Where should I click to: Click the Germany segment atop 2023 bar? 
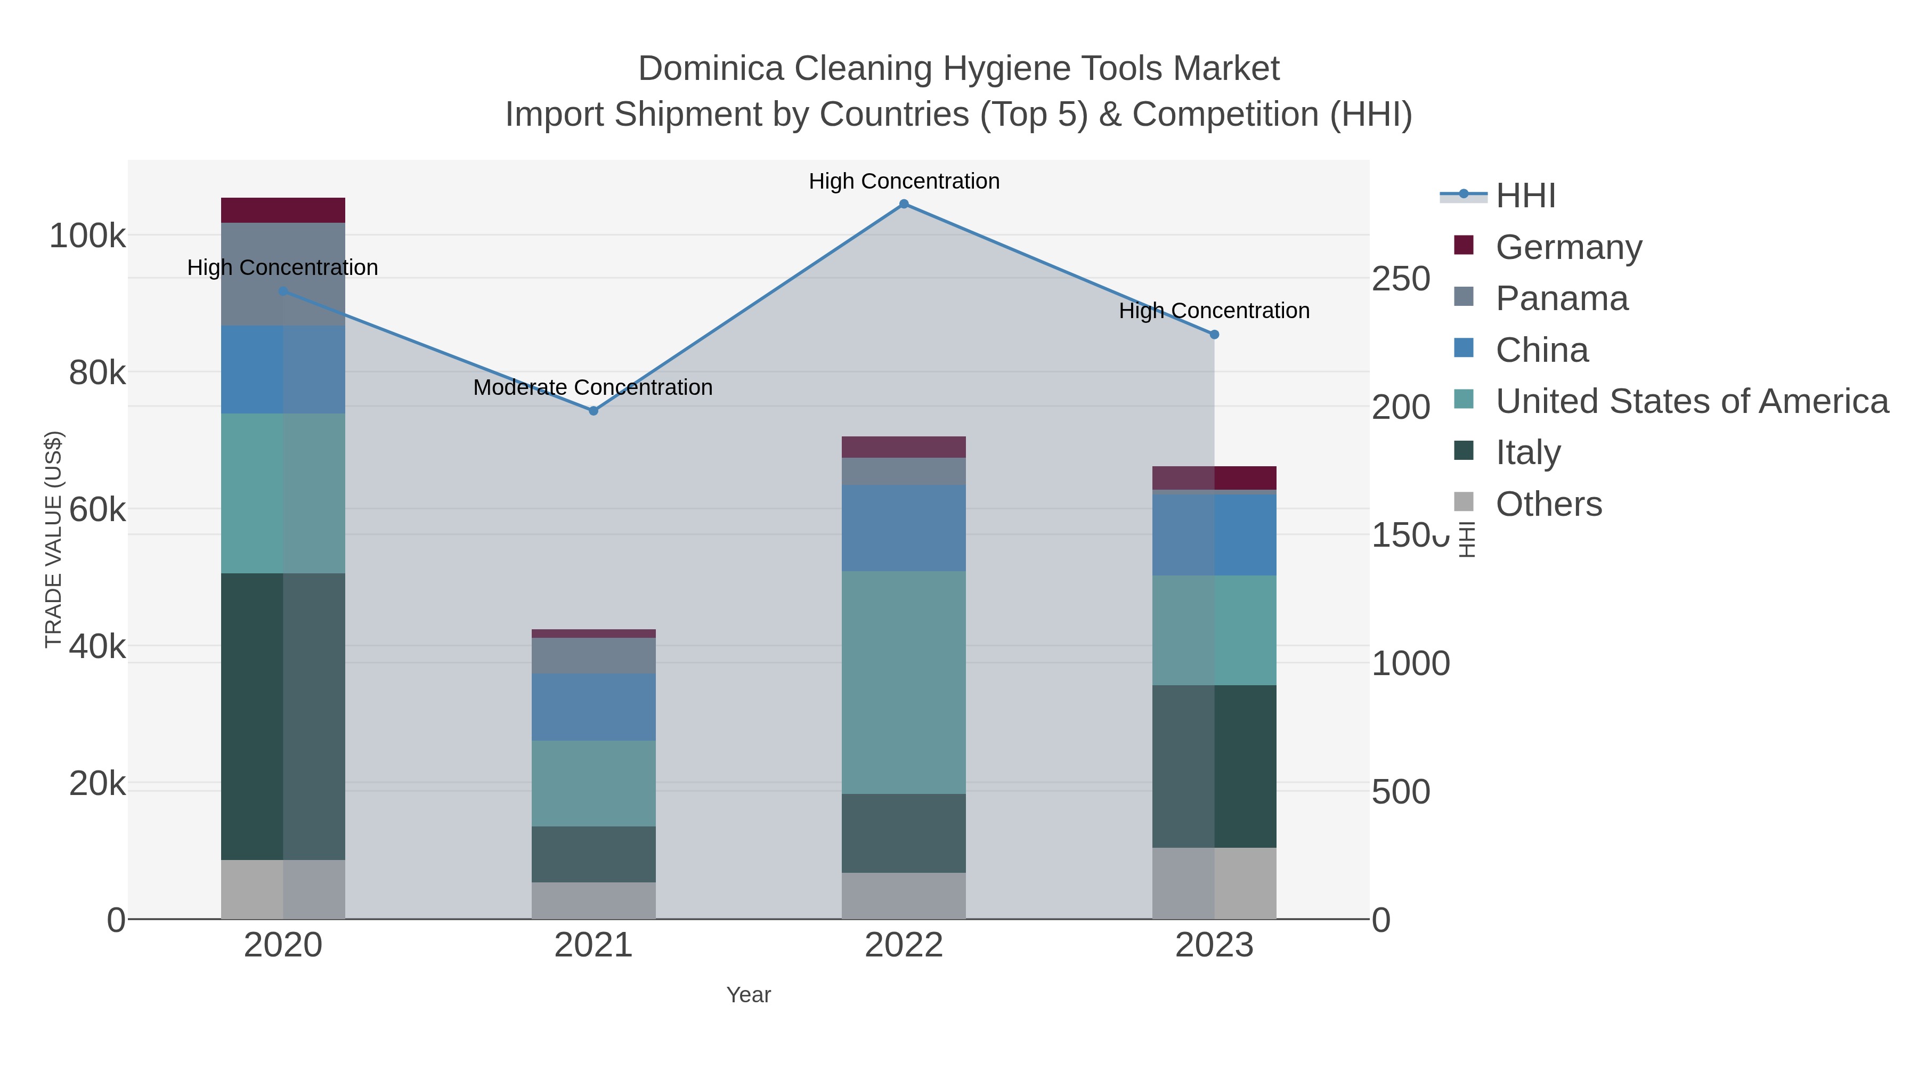coord(1214,478)
